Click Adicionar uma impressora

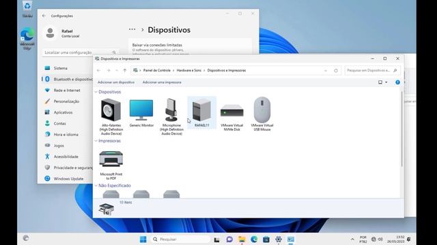pos(162,82)
